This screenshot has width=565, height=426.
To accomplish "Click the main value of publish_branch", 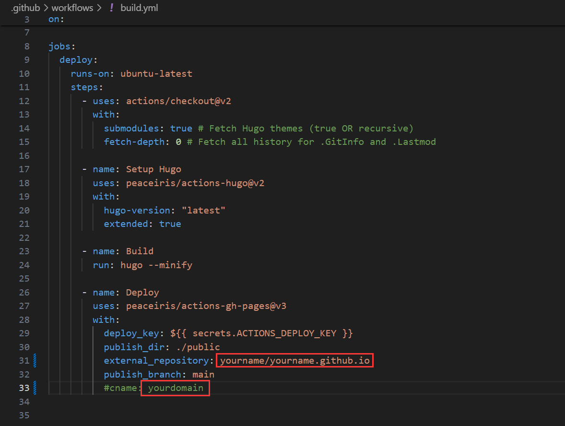I will point(203,374).
